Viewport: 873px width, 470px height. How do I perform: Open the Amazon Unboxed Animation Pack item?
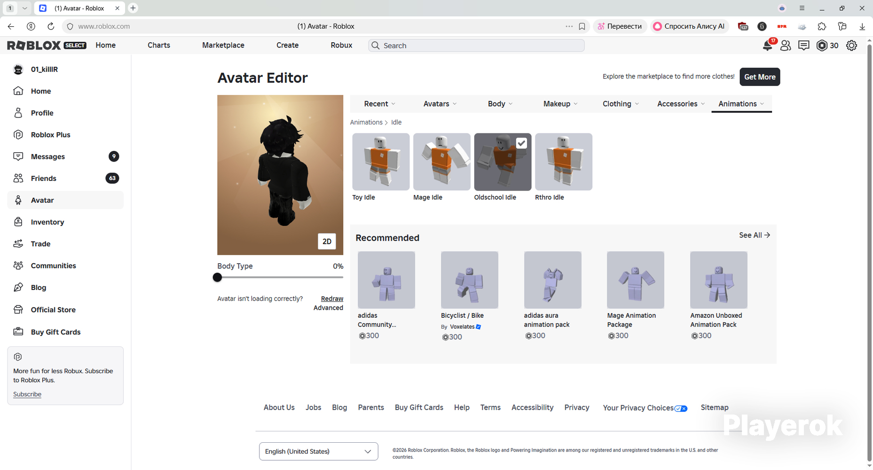pyautogui.click(x=719, y=280)
